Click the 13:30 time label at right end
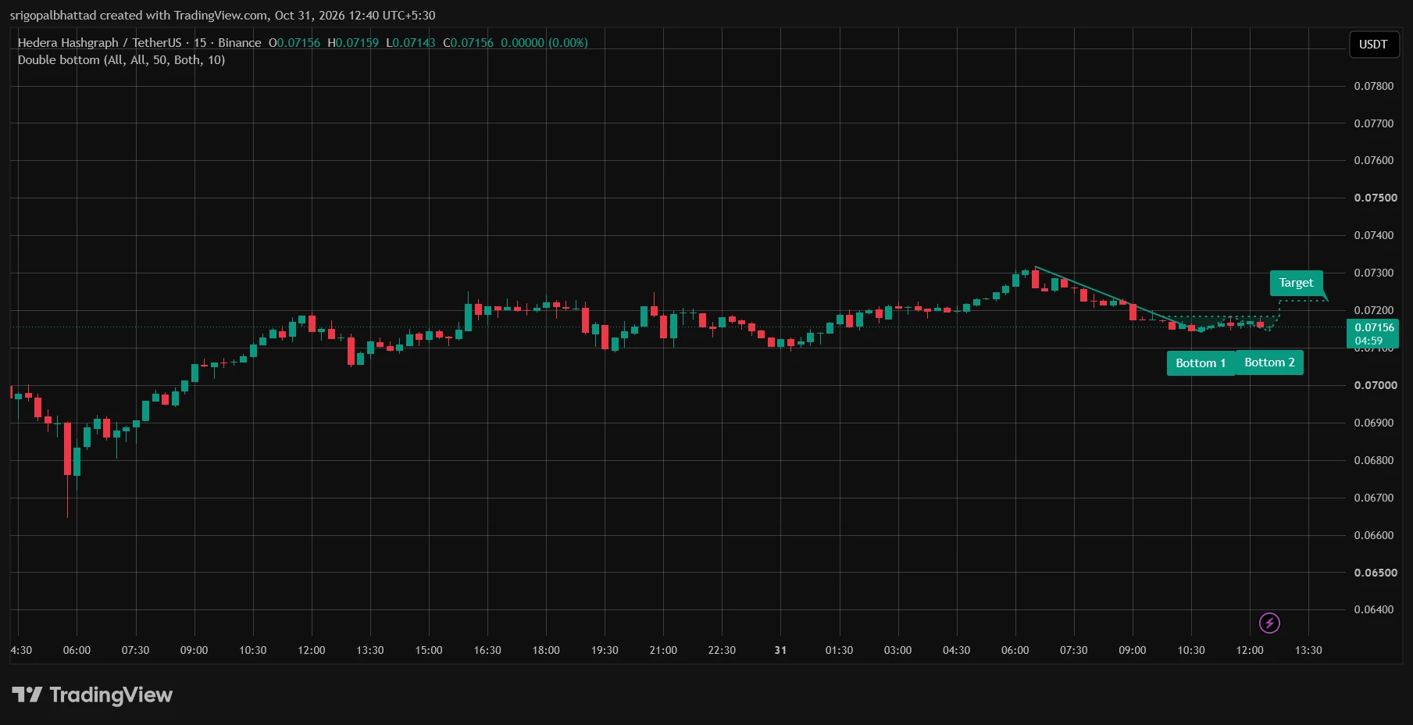 pos(1308,650)
